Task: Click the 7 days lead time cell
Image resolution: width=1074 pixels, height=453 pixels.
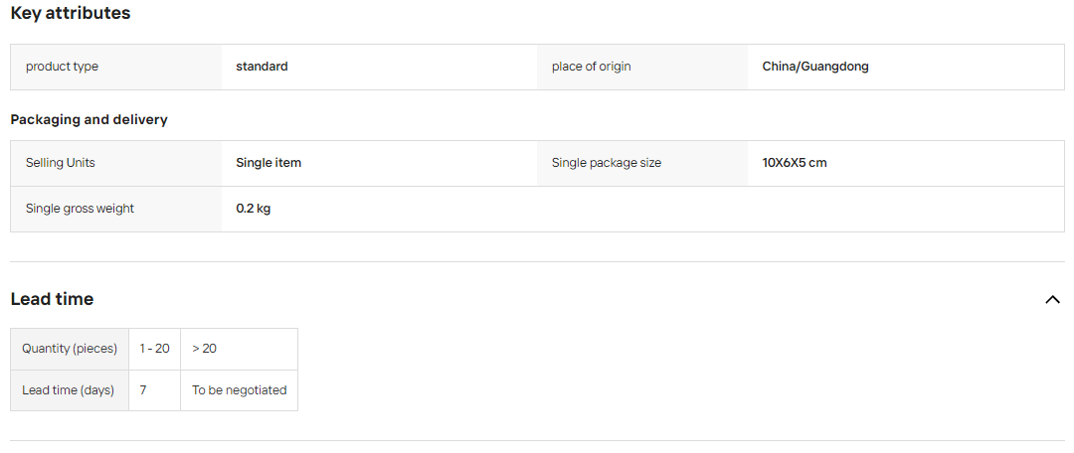Action: [x=155, y=390]
